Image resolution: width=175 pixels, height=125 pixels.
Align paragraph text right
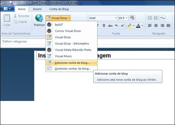[162, 25]
